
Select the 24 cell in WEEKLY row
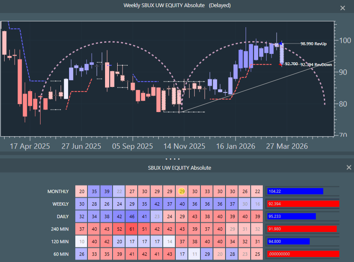[119, 204]
